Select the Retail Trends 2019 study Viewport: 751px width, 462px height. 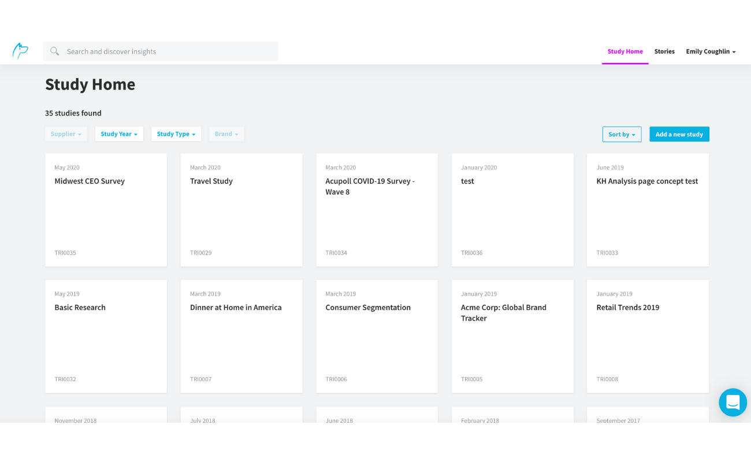[x=648, y=337]
